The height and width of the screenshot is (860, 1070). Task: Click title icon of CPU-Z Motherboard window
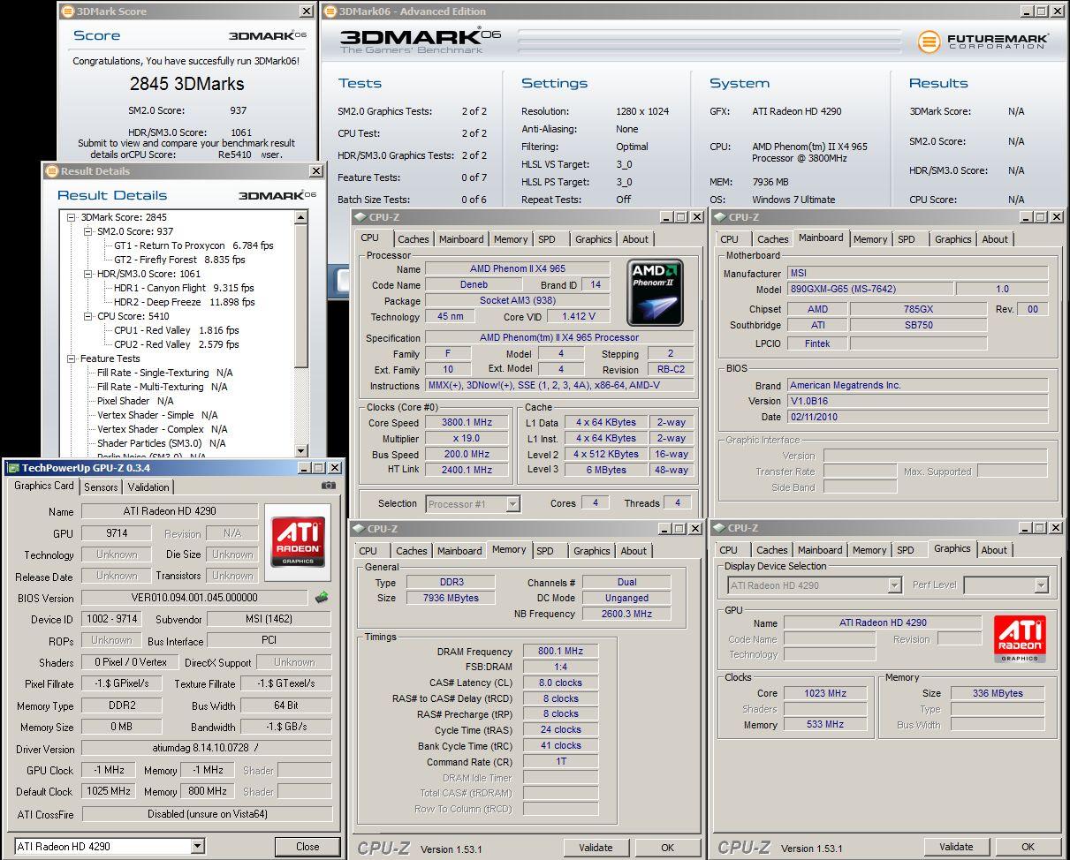pos(720,217)
